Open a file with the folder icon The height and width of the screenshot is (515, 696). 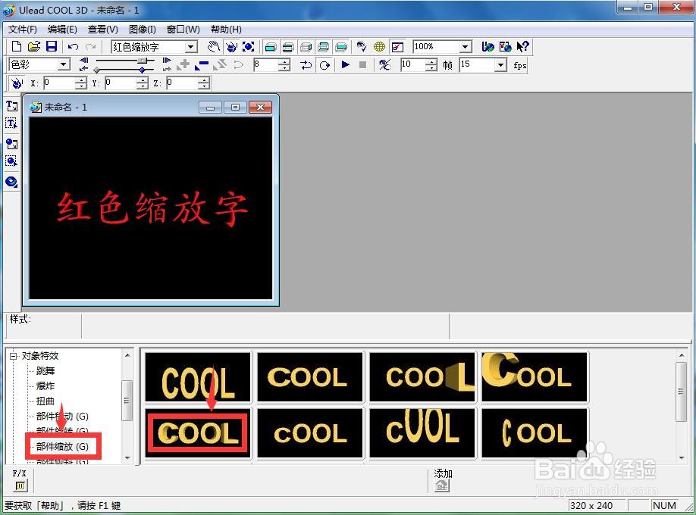click(34, 46)
